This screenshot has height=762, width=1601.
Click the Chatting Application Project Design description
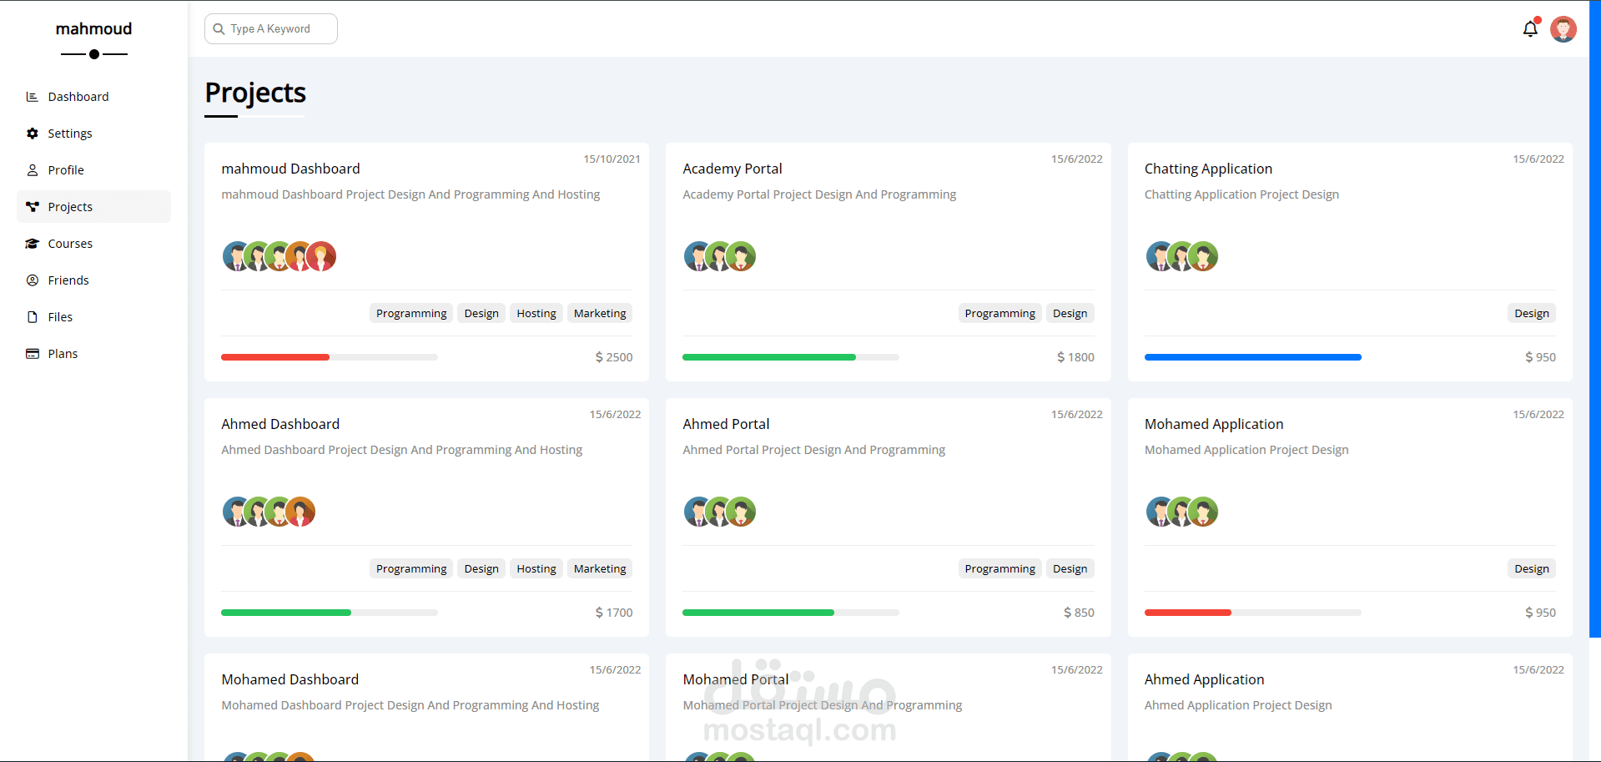[x=1241, y=194]
